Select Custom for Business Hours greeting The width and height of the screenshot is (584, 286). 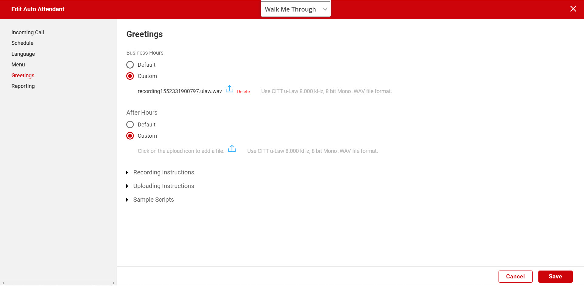pos(130,76)
